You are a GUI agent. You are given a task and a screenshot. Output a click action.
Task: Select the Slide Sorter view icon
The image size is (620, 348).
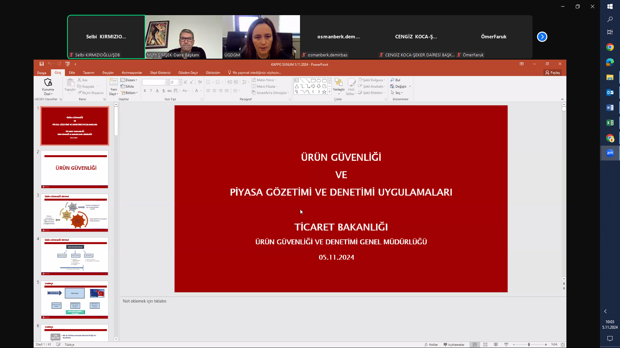pos(485,344)
